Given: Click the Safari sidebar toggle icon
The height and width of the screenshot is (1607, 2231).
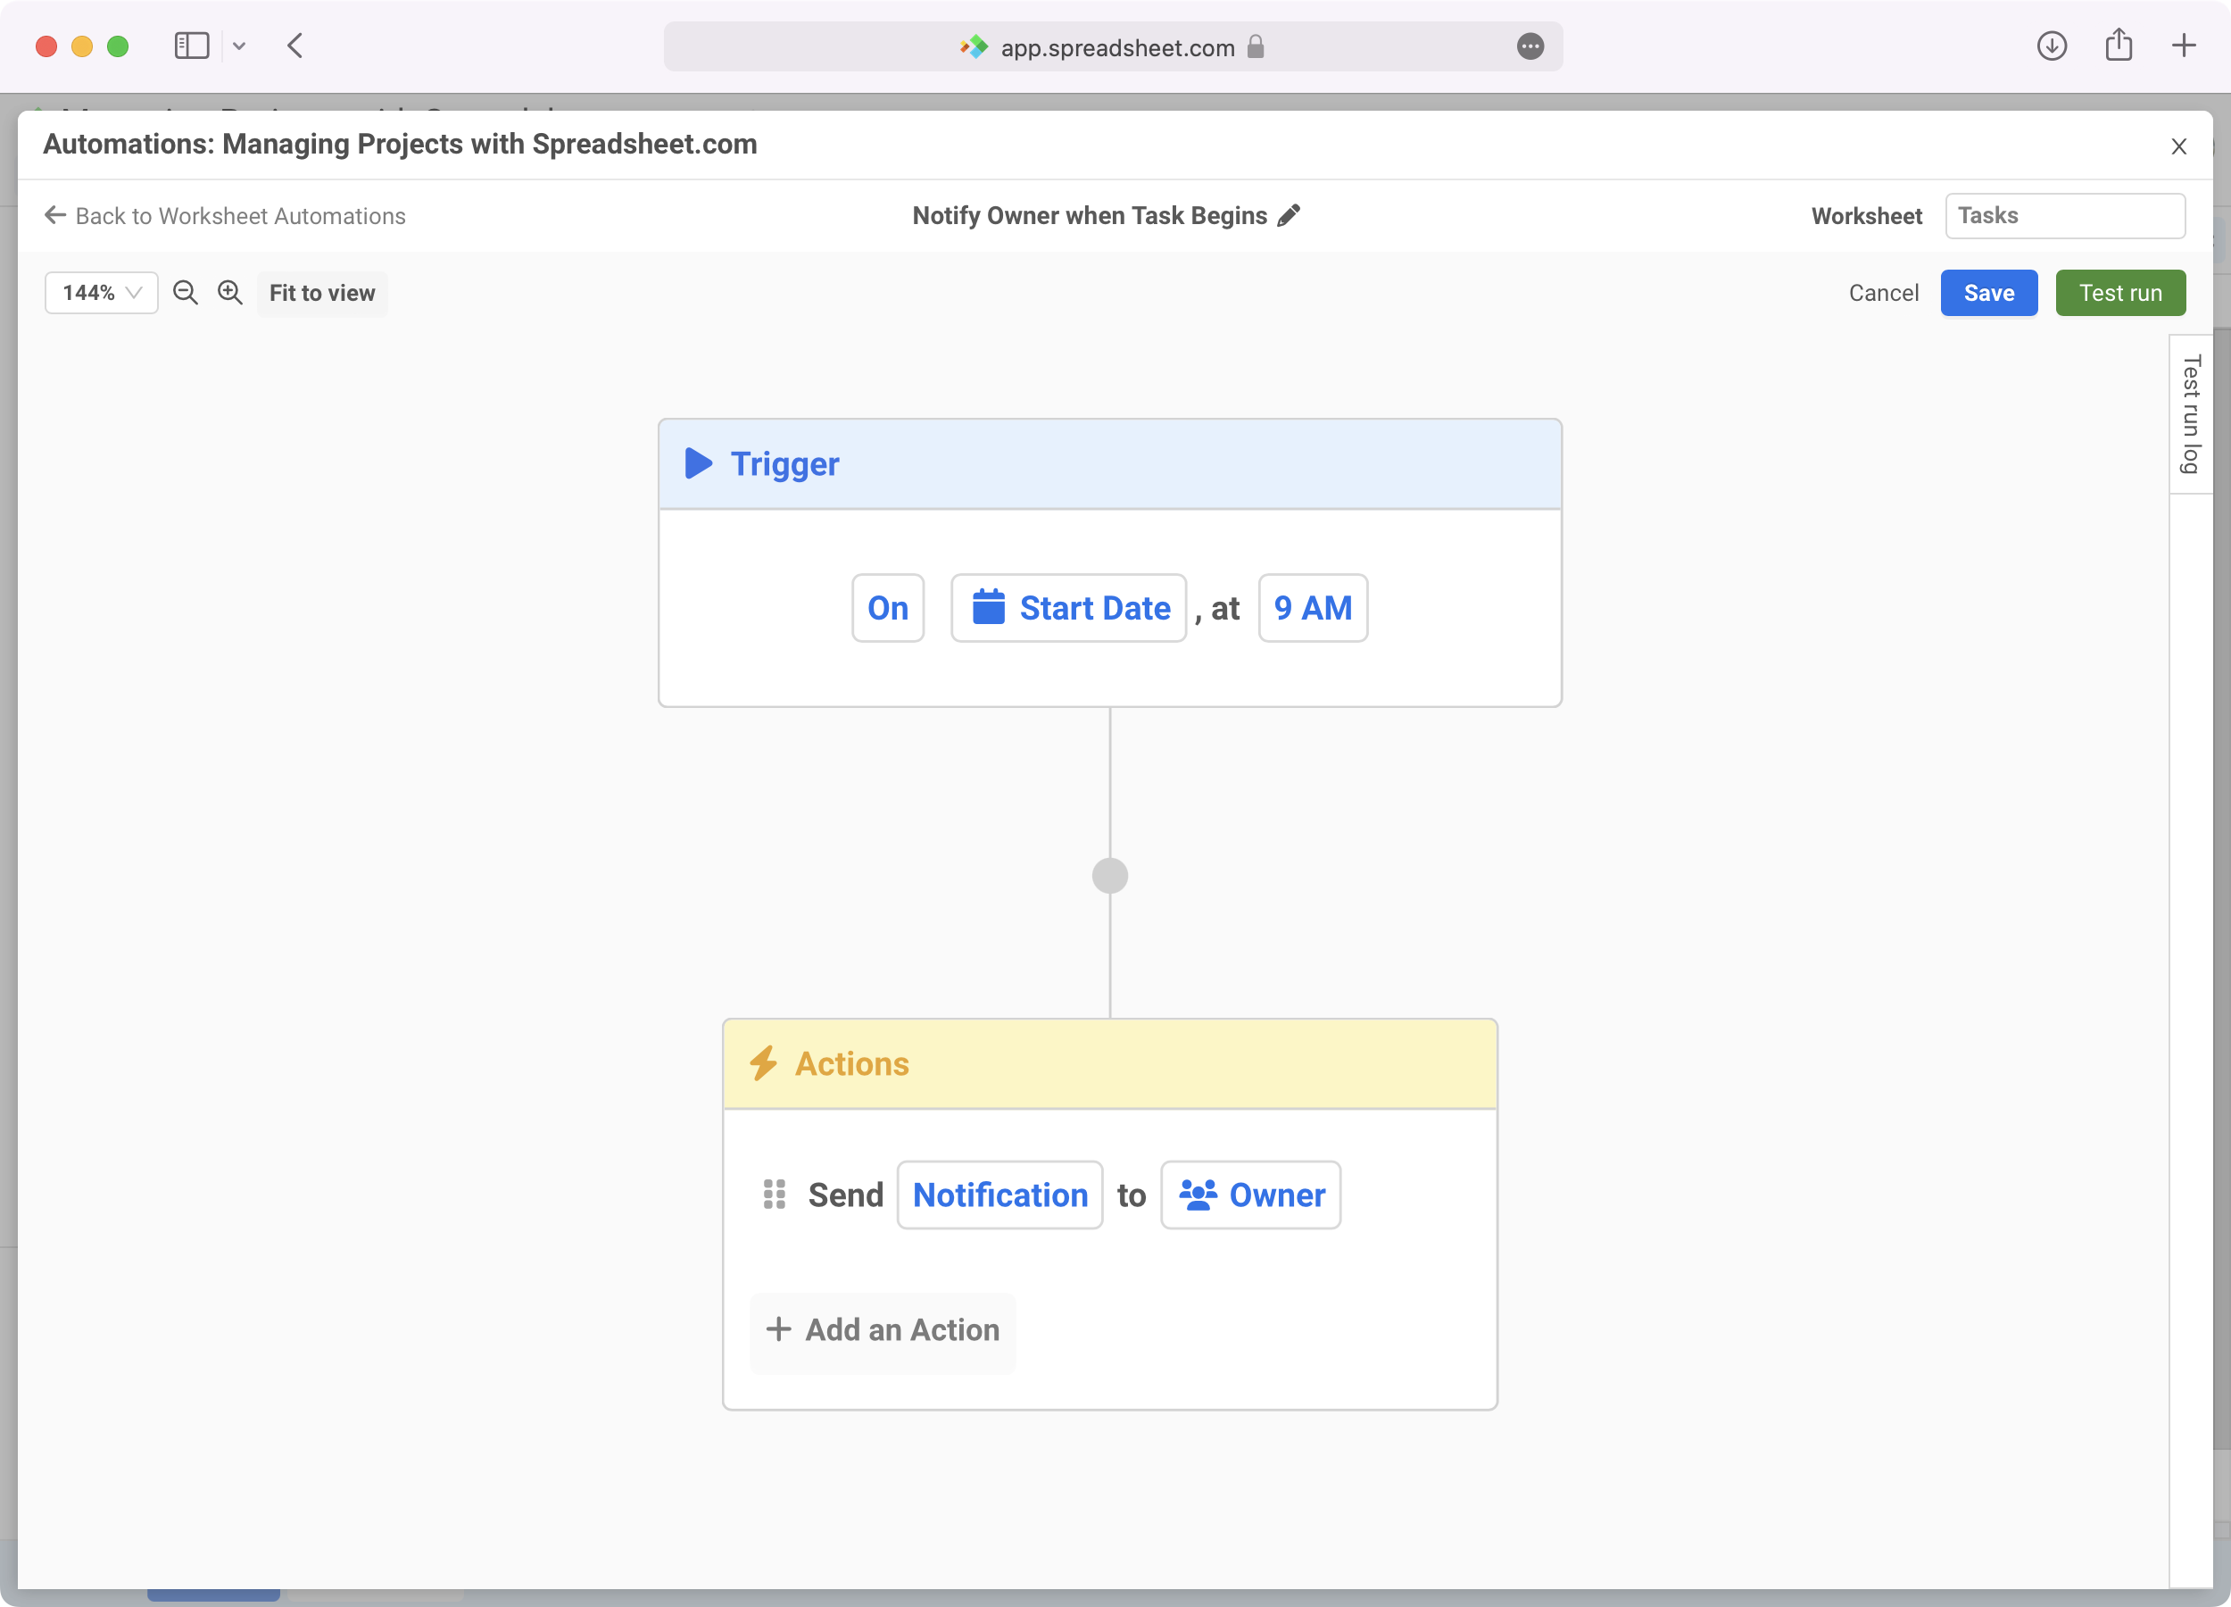Looking at the screenshot, I should [x=192, y=46].
